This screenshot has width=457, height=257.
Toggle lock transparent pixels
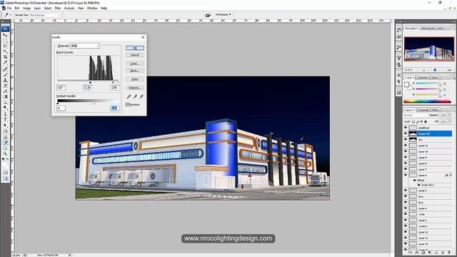pos(413,121)
